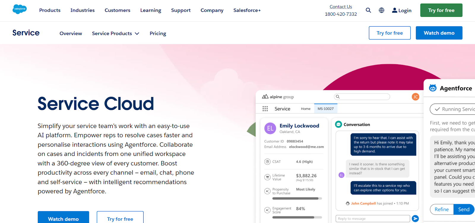Click the Propensity to Purchase icon
Image resolution: width=475 pixels, height=223 pixels.
pos(267,191)
